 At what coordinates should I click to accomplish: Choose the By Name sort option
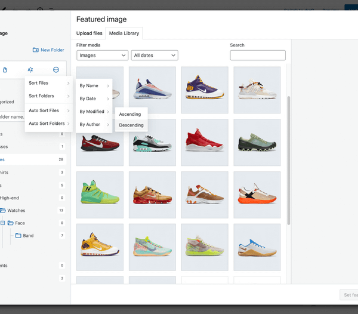(94, 85)
